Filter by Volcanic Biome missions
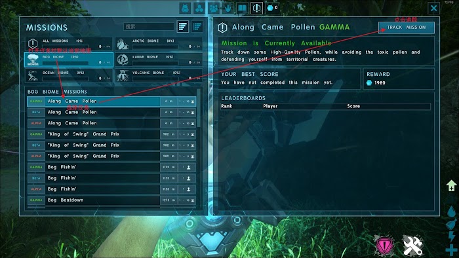This screenshot has width=459, height=258. tap(159, 75)
